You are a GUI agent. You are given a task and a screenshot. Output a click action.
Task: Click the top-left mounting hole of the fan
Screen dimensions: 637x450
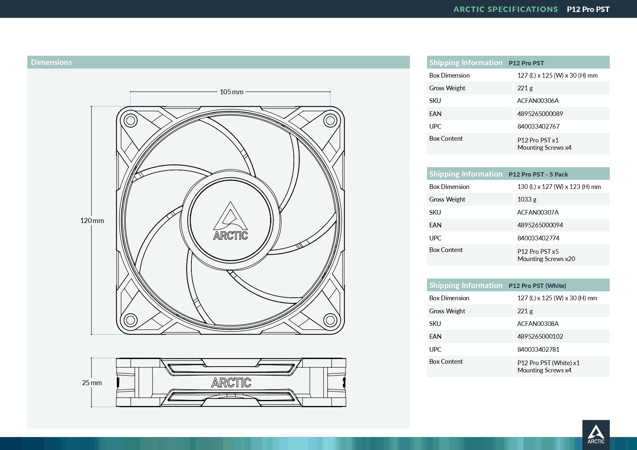click(x=131, y=120)
